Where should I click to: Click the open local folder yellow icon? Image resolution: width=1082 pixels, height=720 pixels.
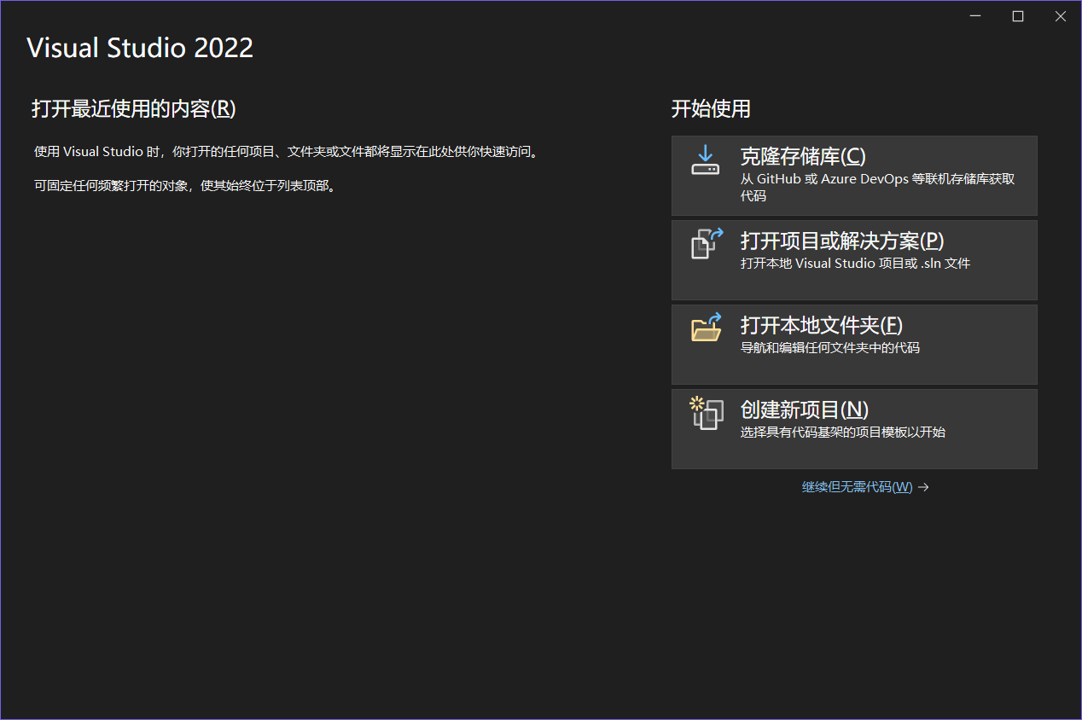click(705, 328)
